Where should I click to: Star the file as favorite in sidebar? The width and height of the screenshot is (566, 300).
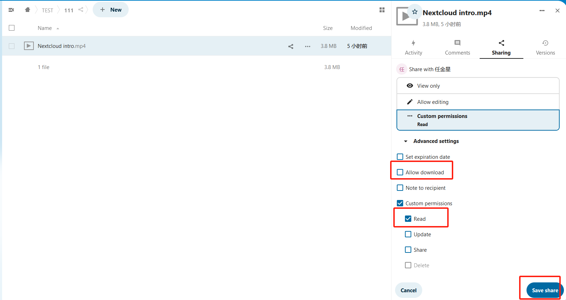[x=415, y=12]
